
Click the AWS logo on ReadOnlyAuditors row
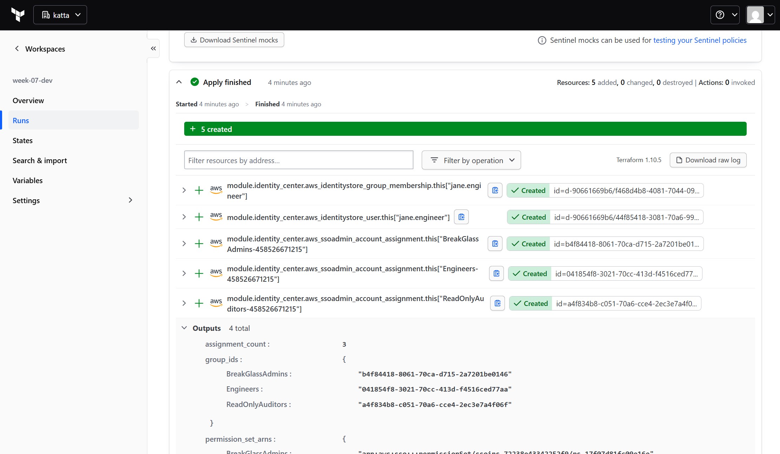coord(216,303)
